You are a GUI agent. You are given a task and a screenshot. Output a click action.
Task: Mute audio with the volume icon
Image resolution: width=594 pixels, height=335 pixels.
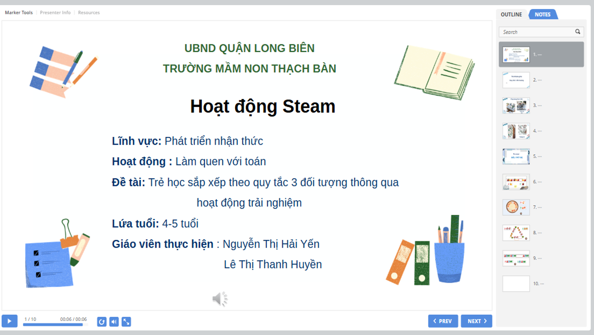(x=114, y=322)
